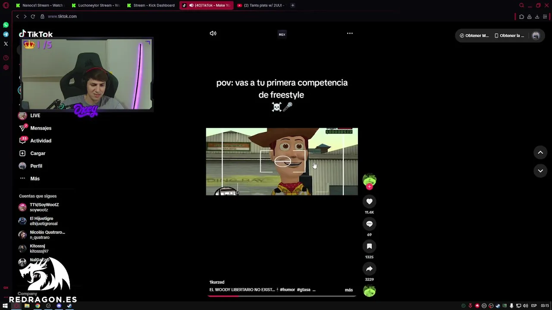
Task: Open the browser downloads icon
Action: tap(537, 16)
